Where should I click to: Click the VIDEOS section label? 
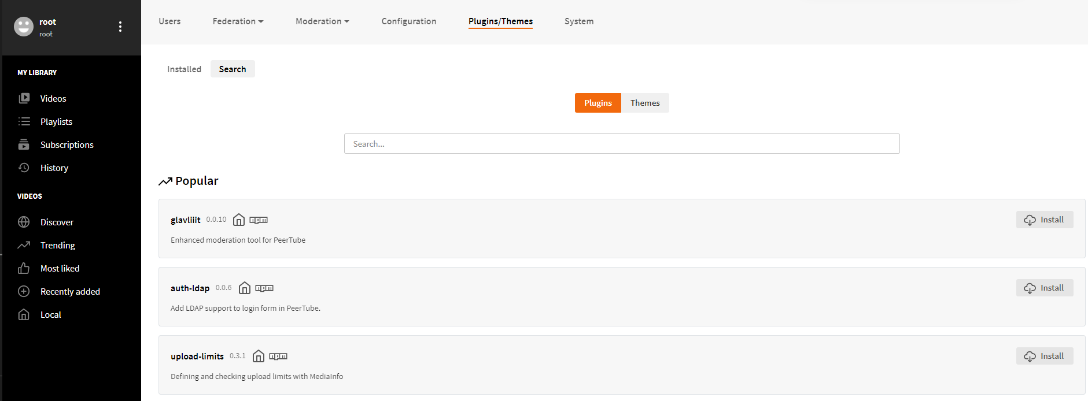click(x=29, y=196)
